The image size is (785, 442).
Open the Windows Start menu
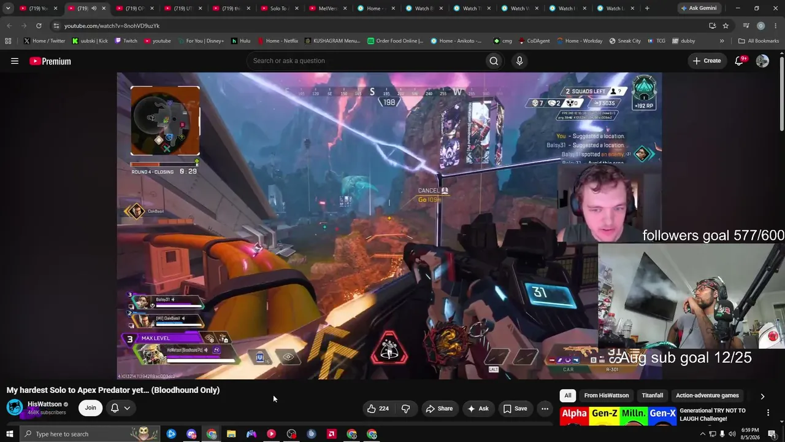pos(9,434)
